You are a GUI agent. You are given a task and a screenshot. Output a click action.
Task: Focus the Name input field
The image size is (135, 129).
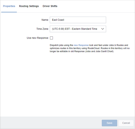point(78,20)
